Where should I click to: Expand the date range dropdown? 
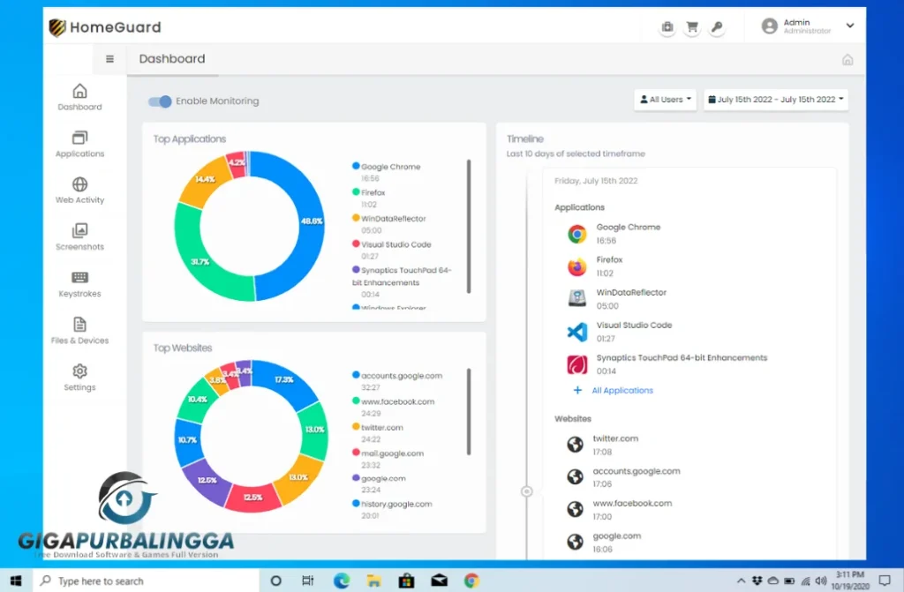tap(775, 100)
